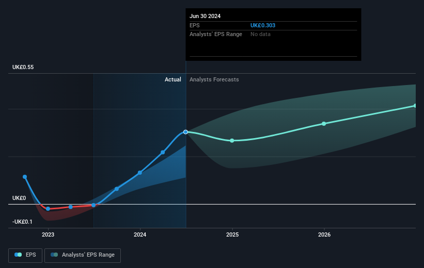Click the 'Jun 30 2024' tooltip date

coord(205,16)
